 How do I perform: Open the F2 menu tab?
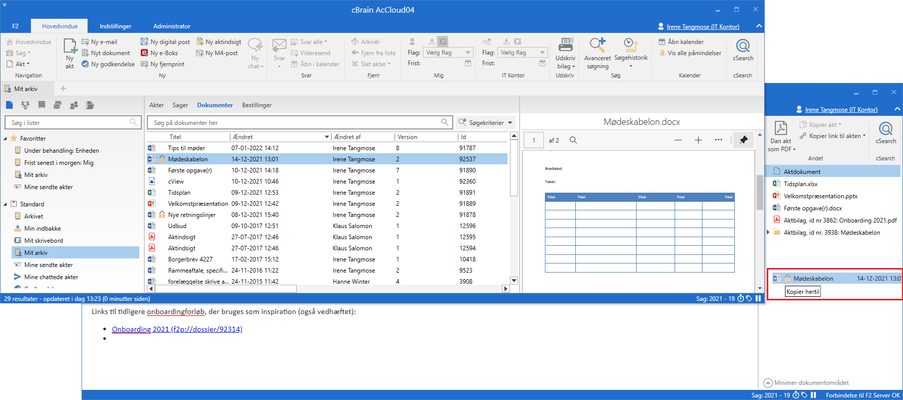[15, 26]
